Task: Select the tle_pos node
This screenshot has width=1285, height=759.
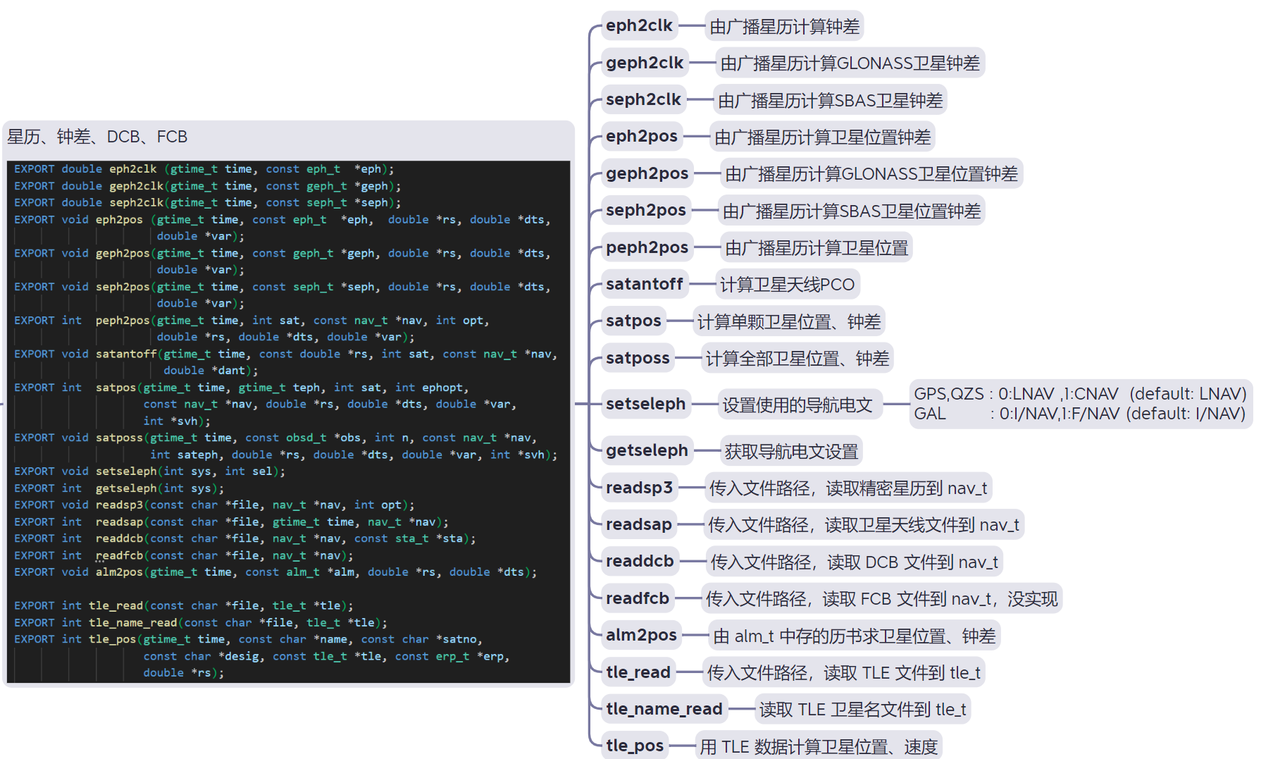Action: pyautogui.click(x=635, y=746)
